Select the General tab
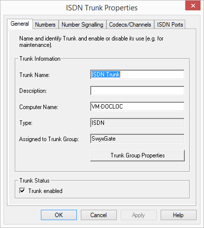204x228 pixels. coord(20,24)
